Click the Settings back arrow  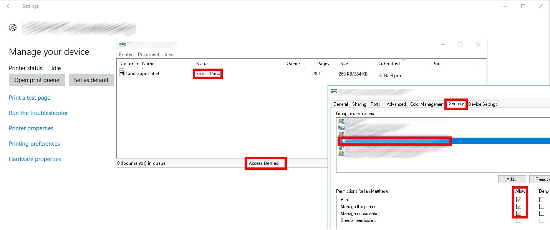coord(9,6)
